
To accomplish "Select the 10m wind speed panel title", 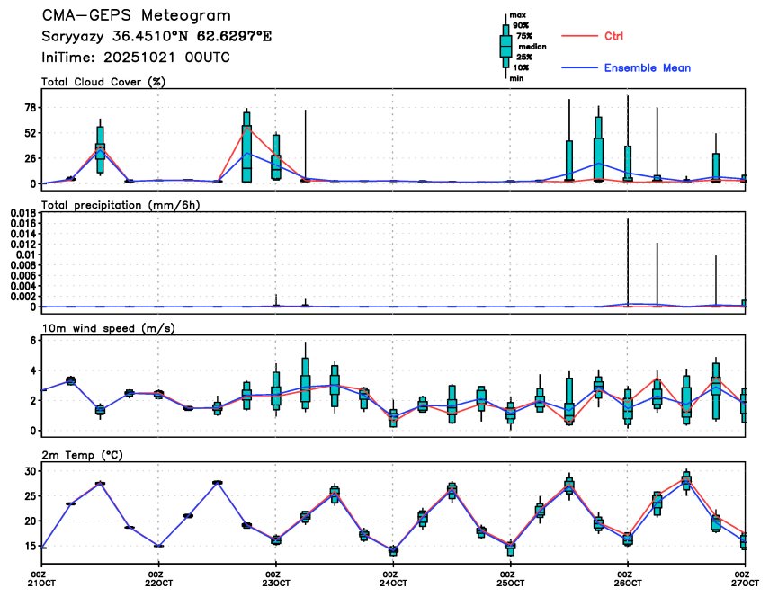I will pos(108,328).
